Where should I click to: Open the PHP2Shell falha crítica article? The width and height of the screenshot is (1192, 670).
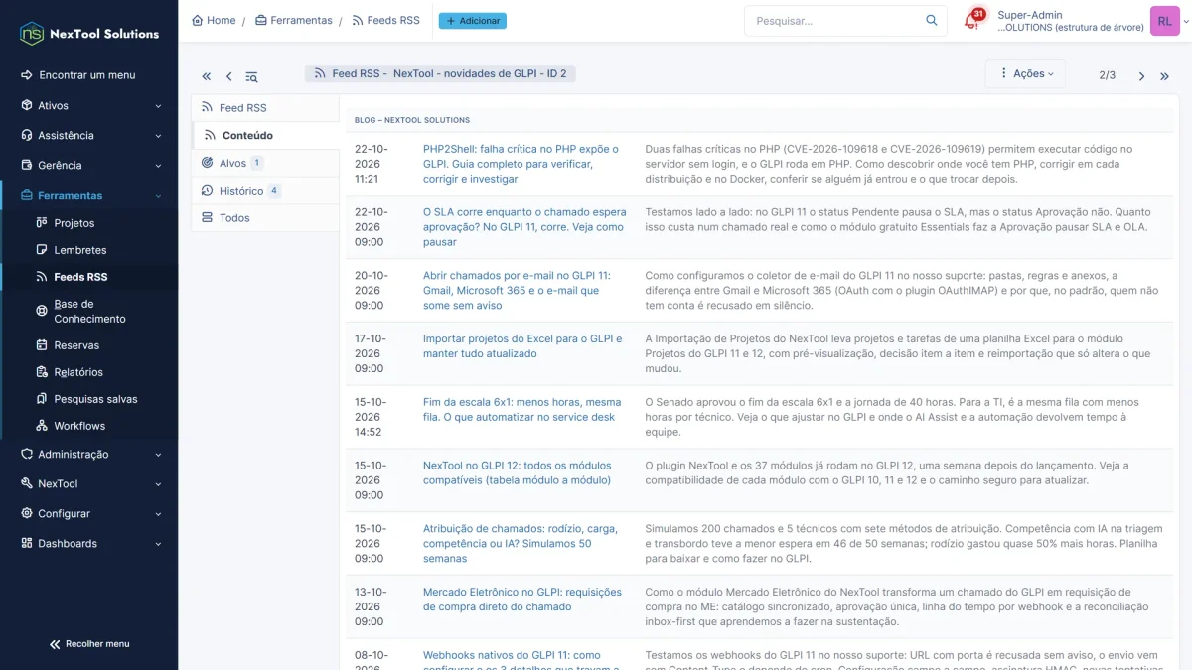coord(521,164)
